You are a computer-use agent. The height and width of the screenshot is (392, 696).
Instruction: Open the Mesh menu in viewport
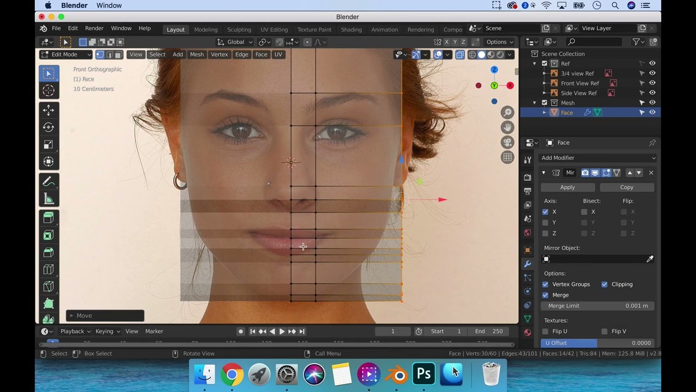click(197, 54)
